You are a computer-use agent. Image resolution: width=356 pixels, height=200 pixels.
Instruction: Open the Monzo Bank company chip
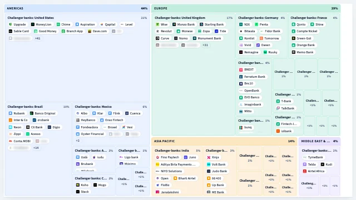coord(184,24)
